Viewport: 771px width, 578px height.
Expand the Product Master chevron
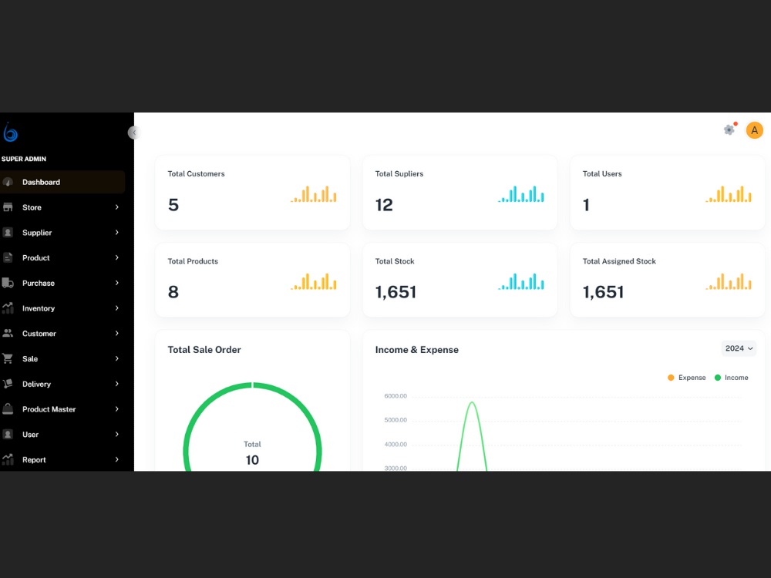click(x=117, y=409)
